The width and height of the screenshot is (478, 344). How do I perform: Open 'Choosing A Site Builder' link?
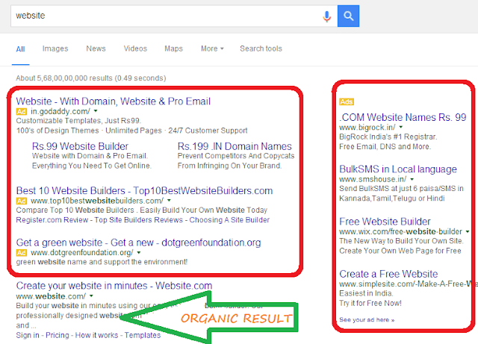click(229, 220)
